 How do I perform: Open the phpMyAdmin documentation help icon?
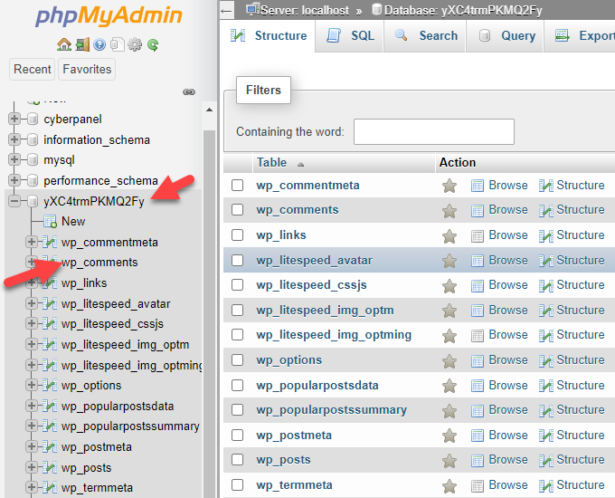(99, 44)
